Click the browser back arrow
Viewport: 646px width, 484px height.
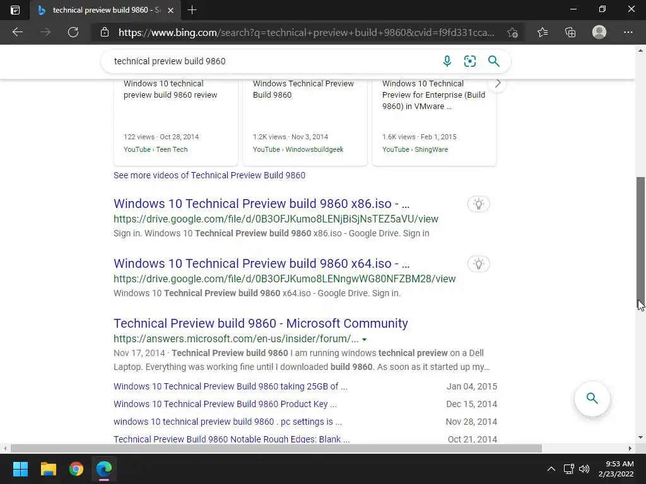(x=17, y=32)
